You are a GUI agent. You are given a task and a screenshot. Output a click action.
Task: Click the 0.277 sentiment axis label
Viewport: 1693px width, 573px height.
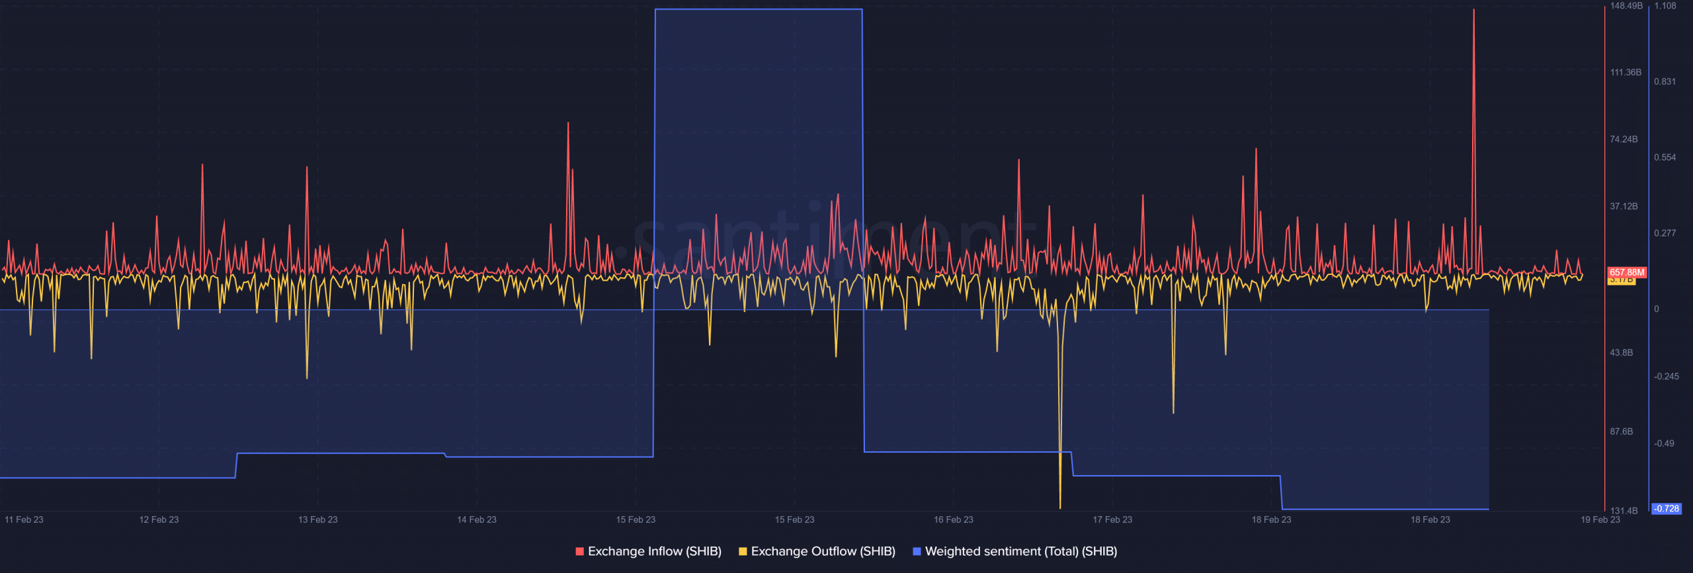pyautogui.click(x=1665, y=233)
